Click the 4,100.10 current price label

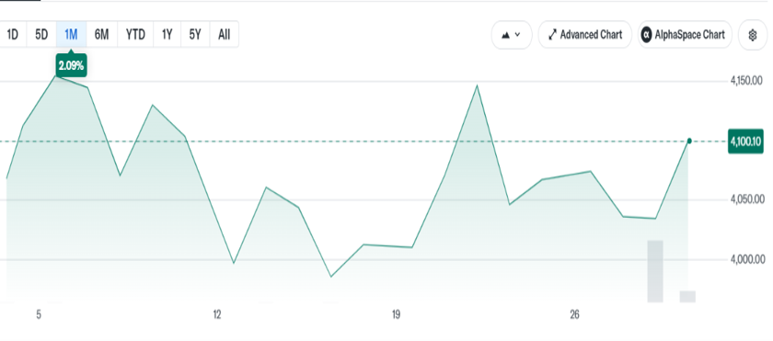click(x=745, y=142)
